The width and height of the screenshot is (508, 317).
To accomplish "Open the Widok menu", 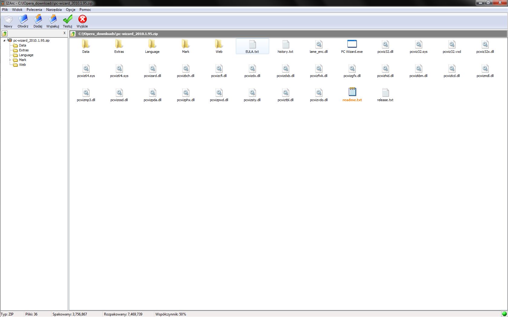I will click(17, 10).
